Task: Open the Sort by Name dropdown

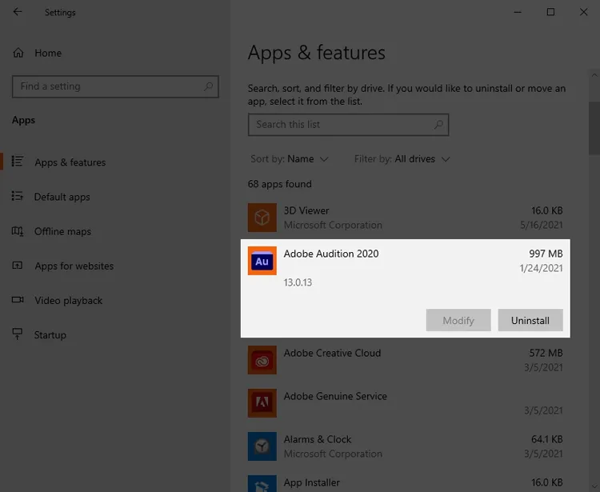Action: coord(290,158)
